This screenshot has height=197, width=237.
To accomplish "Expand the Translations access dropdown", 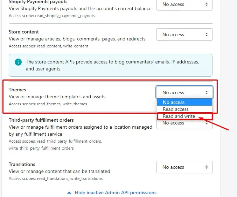I will (x=184, y=167).
